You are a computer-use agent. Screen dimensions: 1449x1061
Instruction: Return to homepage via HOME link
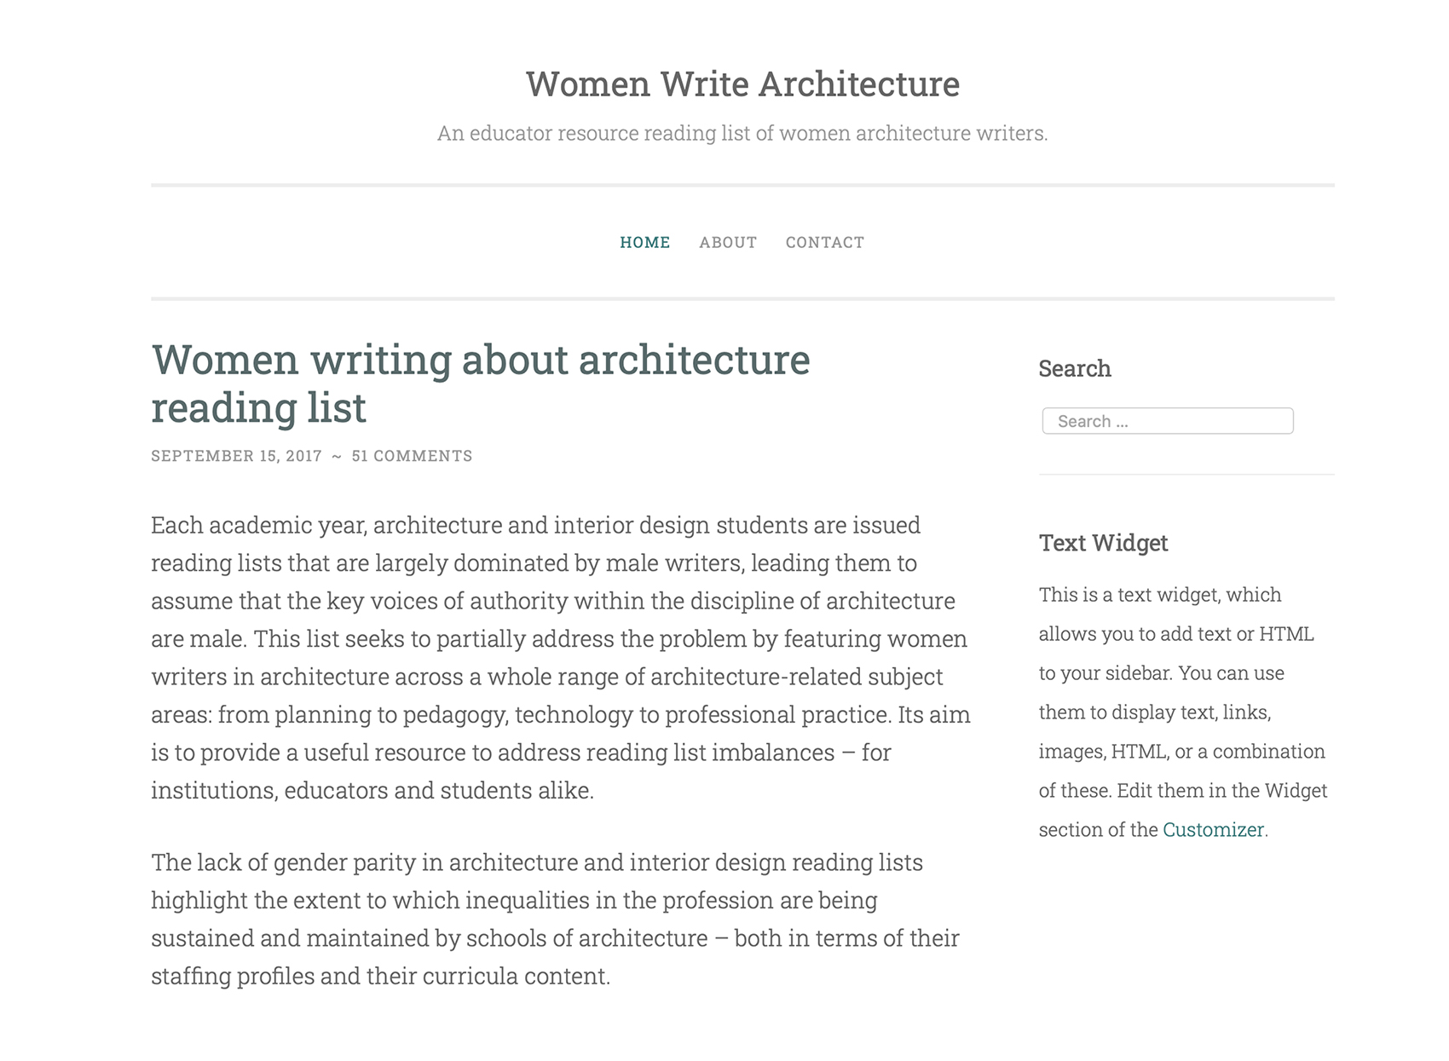(x=645, y=242)
